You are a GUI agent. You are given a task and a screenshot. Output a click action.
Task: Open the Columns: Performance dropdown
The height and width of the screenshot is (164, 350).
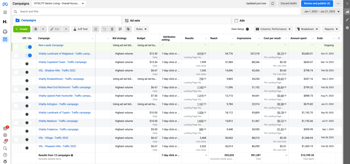coord(274,29)
